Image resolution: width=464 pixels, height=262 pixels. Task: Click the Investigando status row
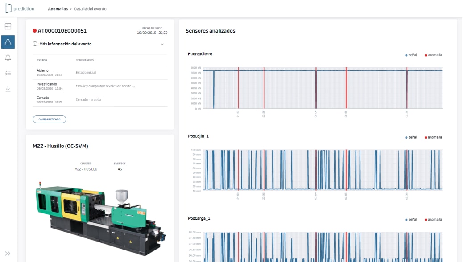pos(99,86)
